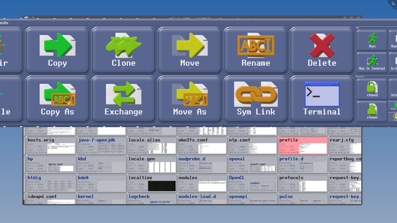Open the kde4 directory
Viewport: 397px width, 223px height.
tap(101, 184)
